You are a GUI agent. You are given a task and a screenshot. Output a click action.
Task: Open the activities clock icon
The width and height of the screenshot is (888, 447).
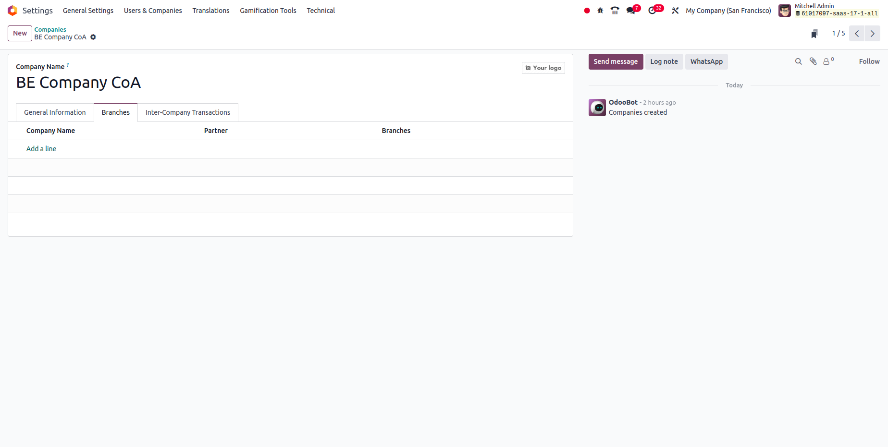click(x=652, y=11)
